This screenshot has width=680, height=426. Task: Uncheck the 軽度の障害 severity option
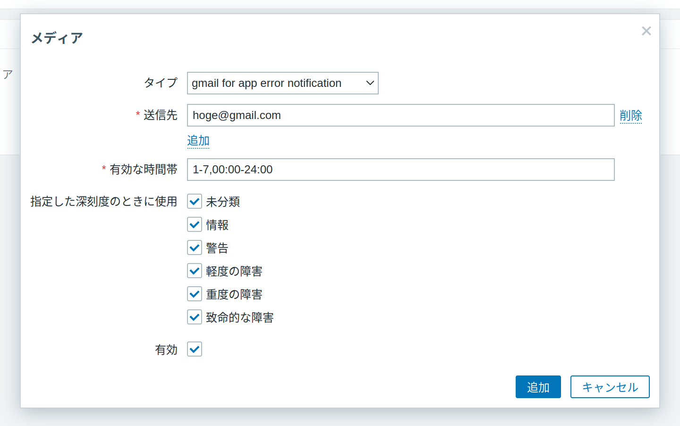[x=195, y=271]
